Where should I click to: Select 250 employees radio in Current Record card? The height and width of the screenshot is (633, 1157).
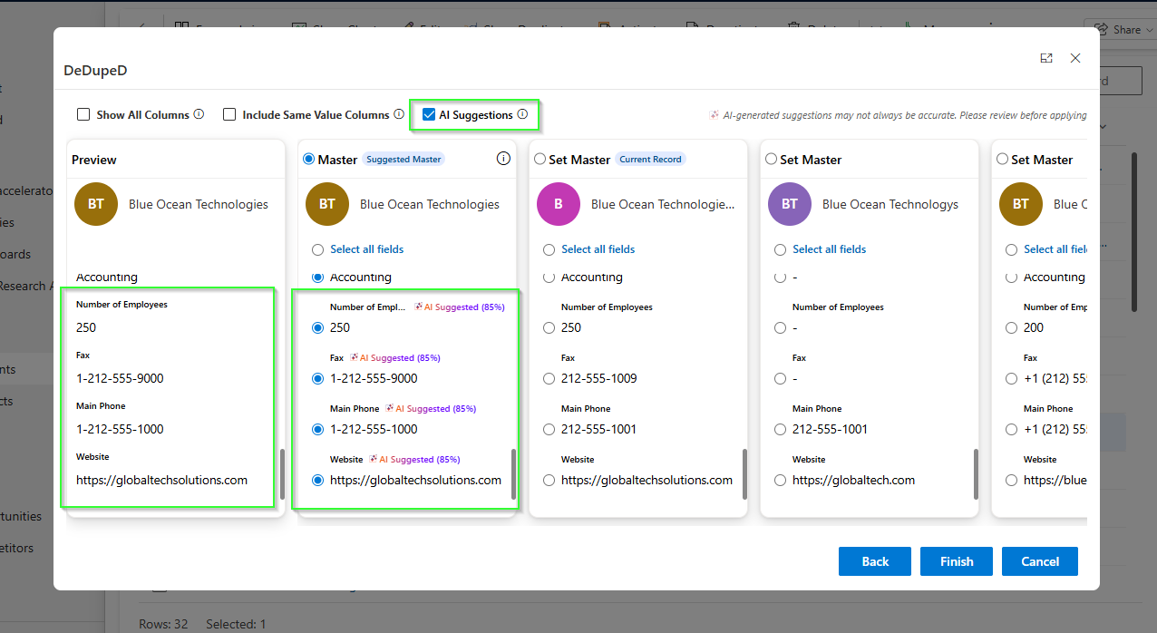[x=549, y=327]
